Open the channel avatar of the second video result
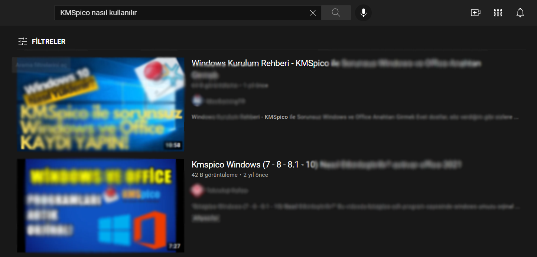This screenshot has height=257, width=537. 197,191
